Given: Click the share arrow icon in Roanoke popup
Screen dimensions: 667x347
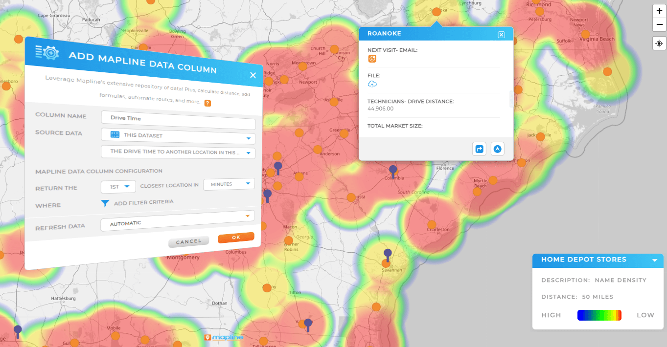Looking at the screenshot, I should pyautogui.click(x=479, y=149).
